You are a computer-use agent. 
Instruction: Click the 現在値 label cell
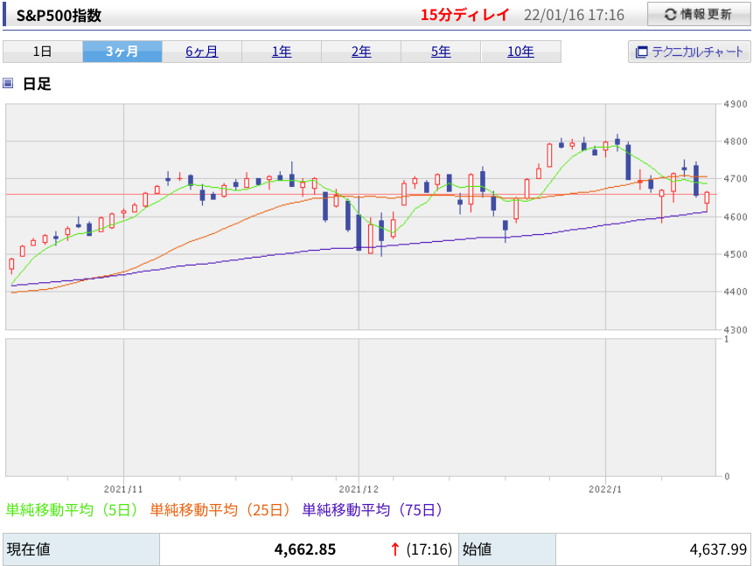pos(81,549)
